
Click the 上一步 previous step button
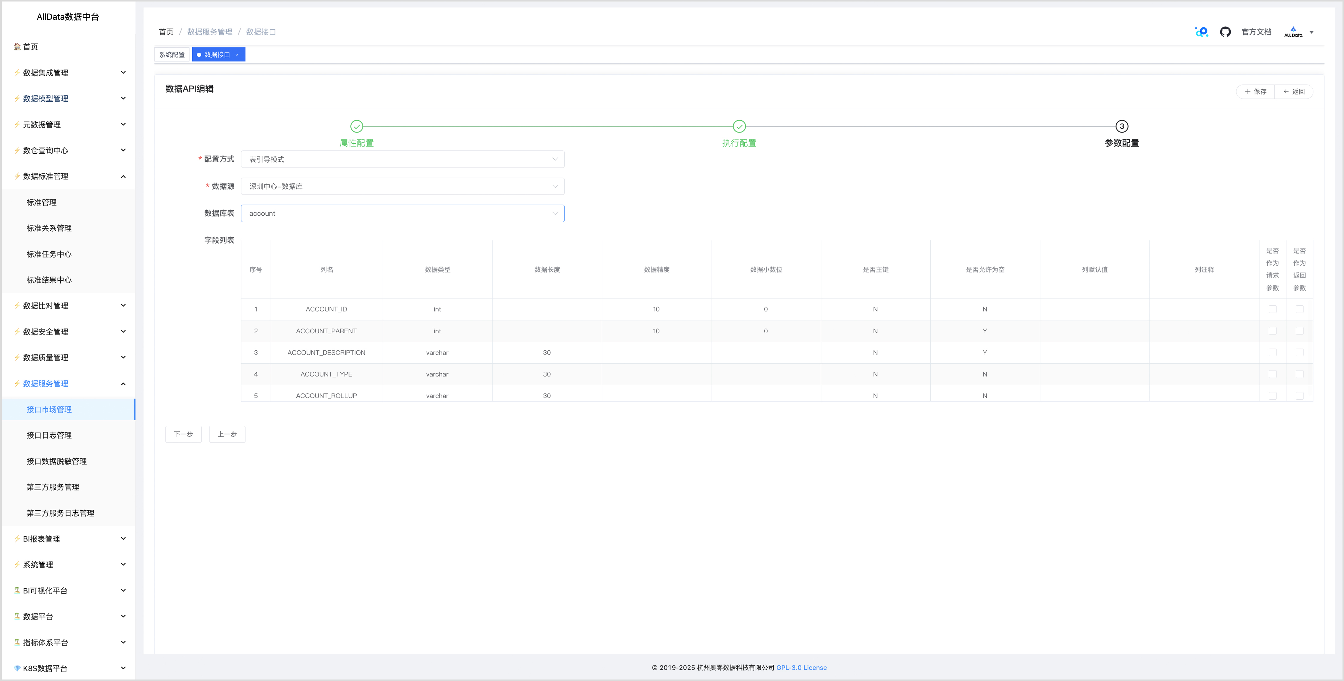[x=227, y=434]
